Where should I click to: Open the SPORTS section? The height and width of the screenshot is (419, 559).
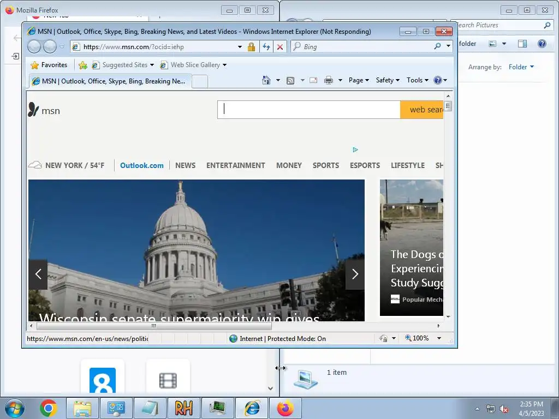[x=326, y=165]
